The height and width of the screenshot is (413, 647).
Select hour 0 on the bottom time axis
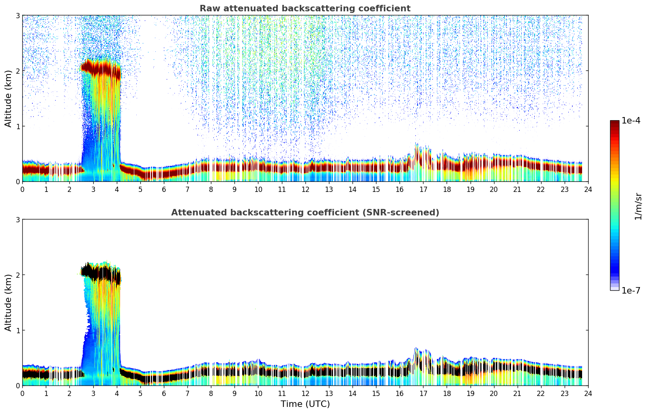(x=22, y=394)
